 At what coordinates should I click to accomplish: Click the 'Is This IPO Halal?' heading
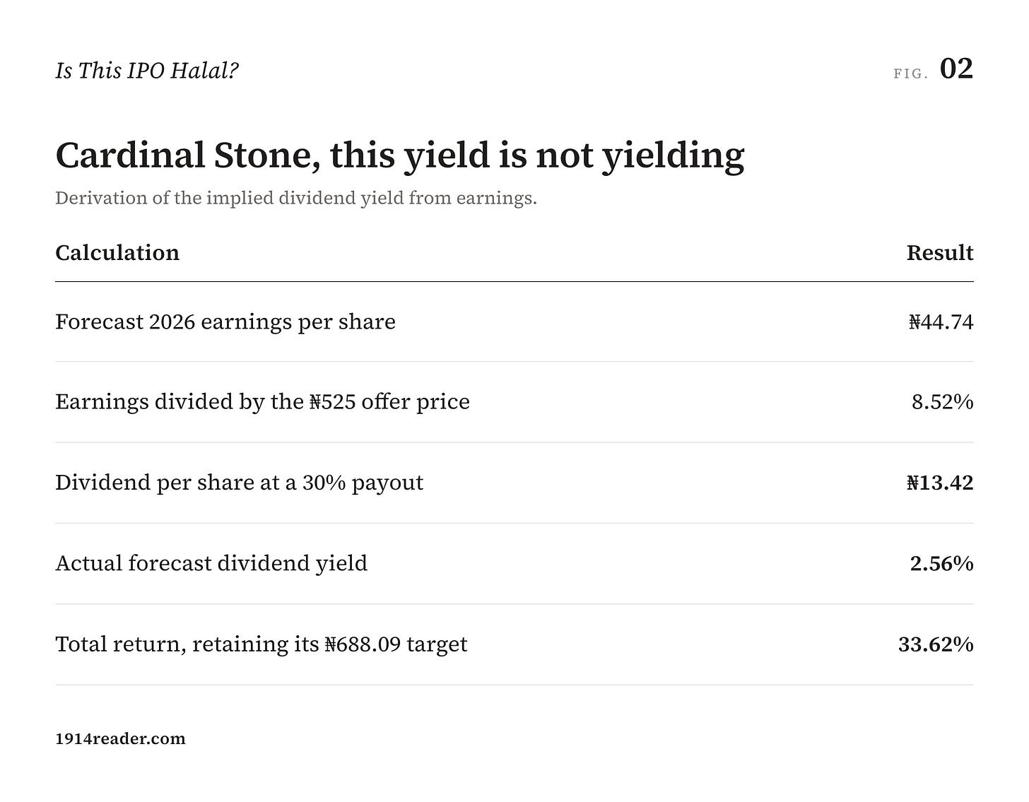147,71
